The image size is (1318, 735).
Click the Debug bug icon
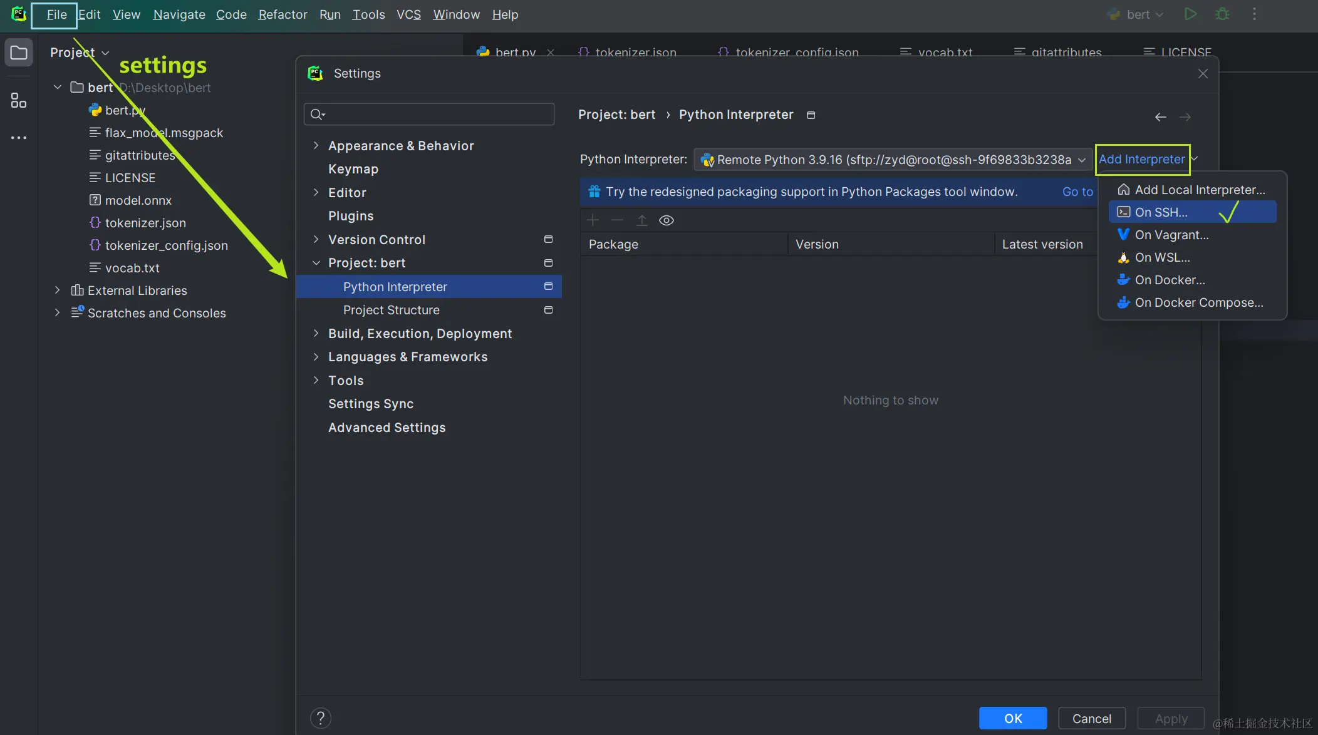pos(1222,14)
